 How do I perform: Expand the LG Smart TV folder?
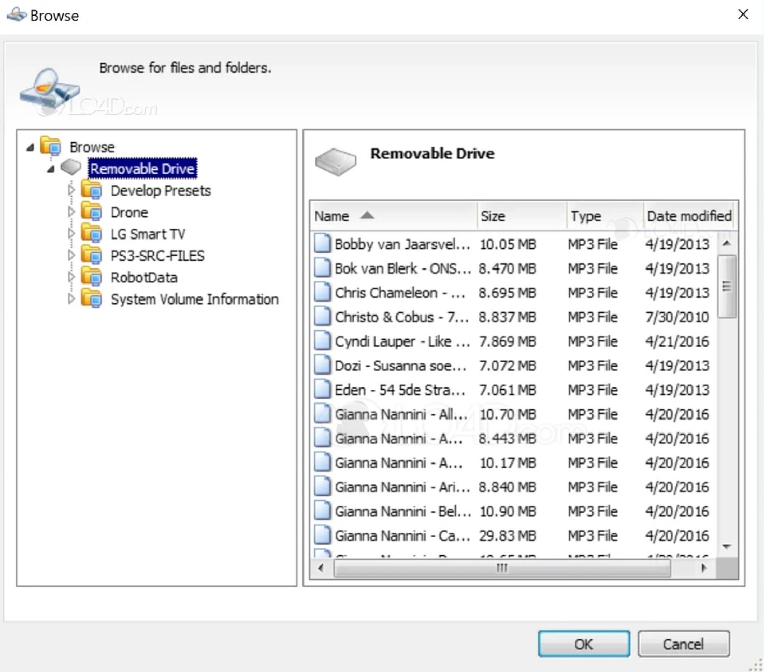71,233
